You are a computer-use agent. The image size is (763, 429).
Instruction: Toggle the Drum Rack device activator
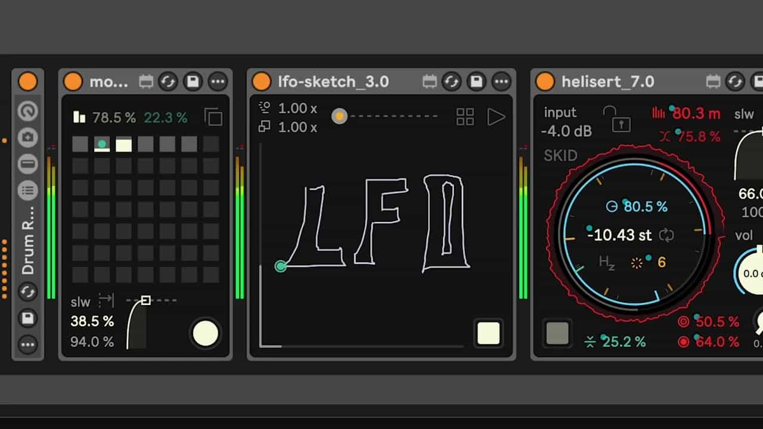pyautogui.click(x=27, y=82)
